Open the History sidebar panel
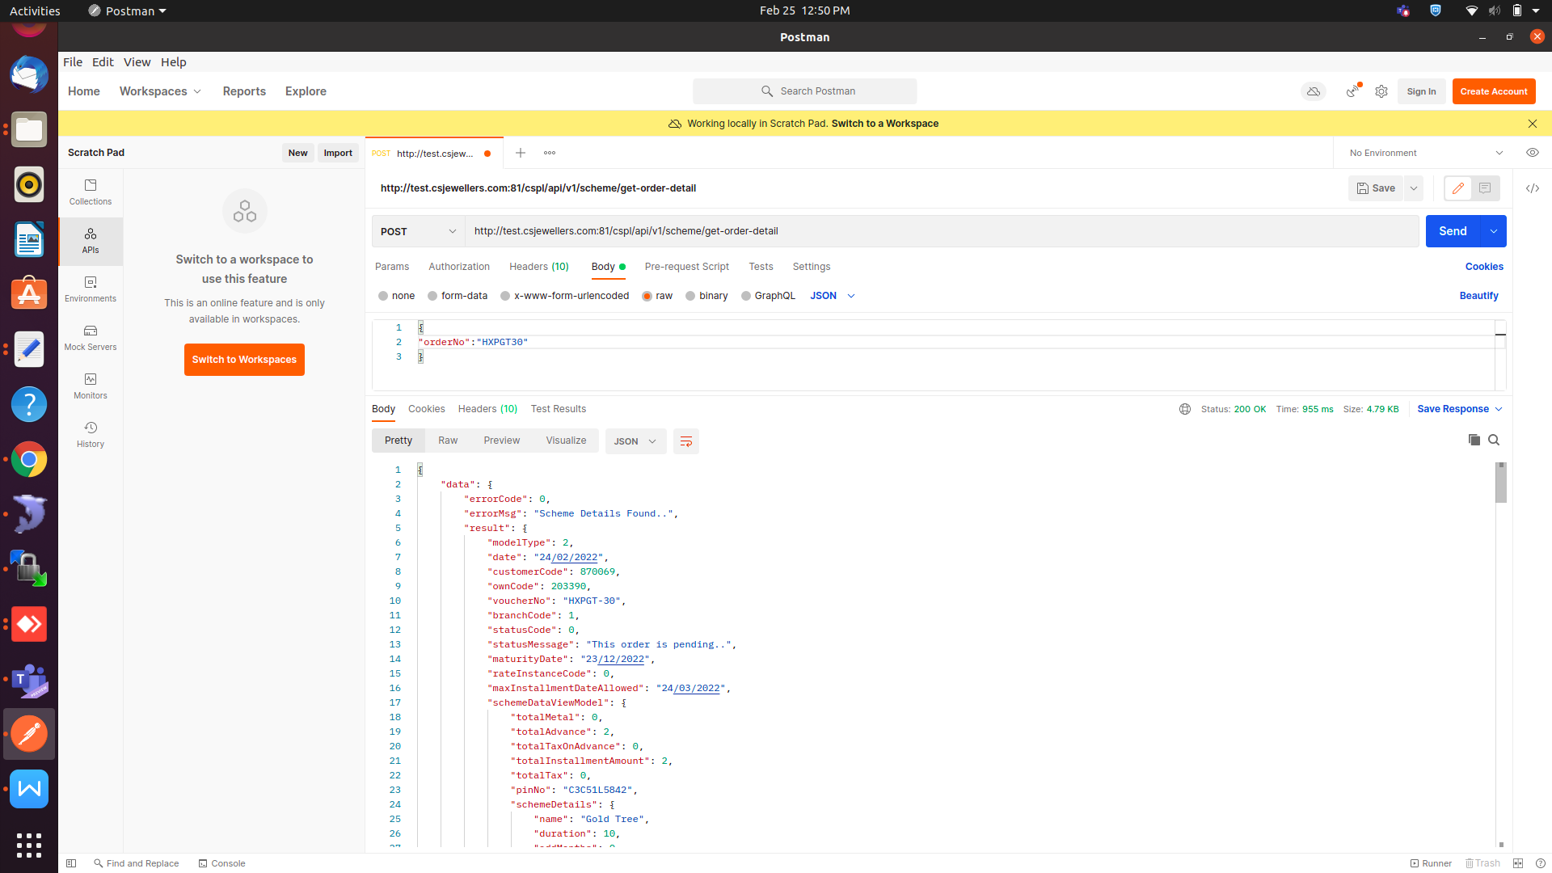Image resolution: width=1552 pixels, height=873 pixels. click(x=91, y=435)
